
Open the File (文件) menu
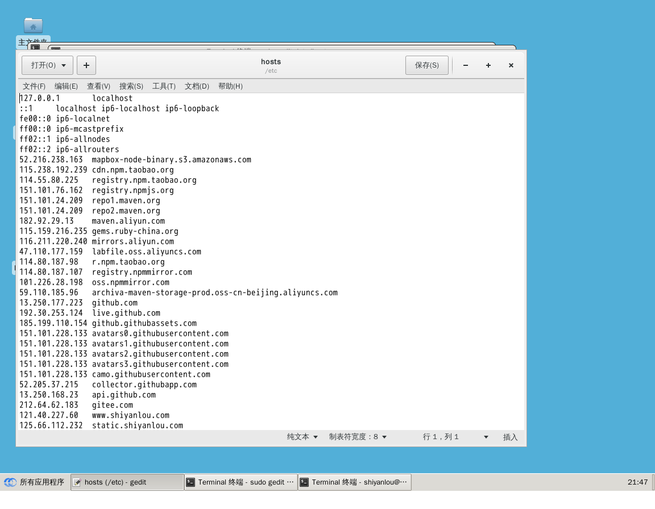(34, 86)
